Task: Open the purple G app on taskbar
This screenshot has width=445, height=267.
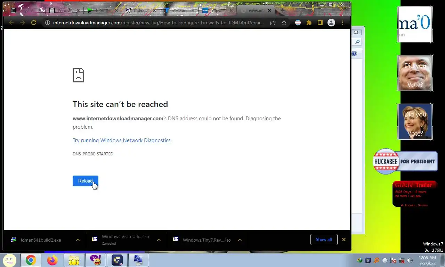Action: click(x=117, y=260)
